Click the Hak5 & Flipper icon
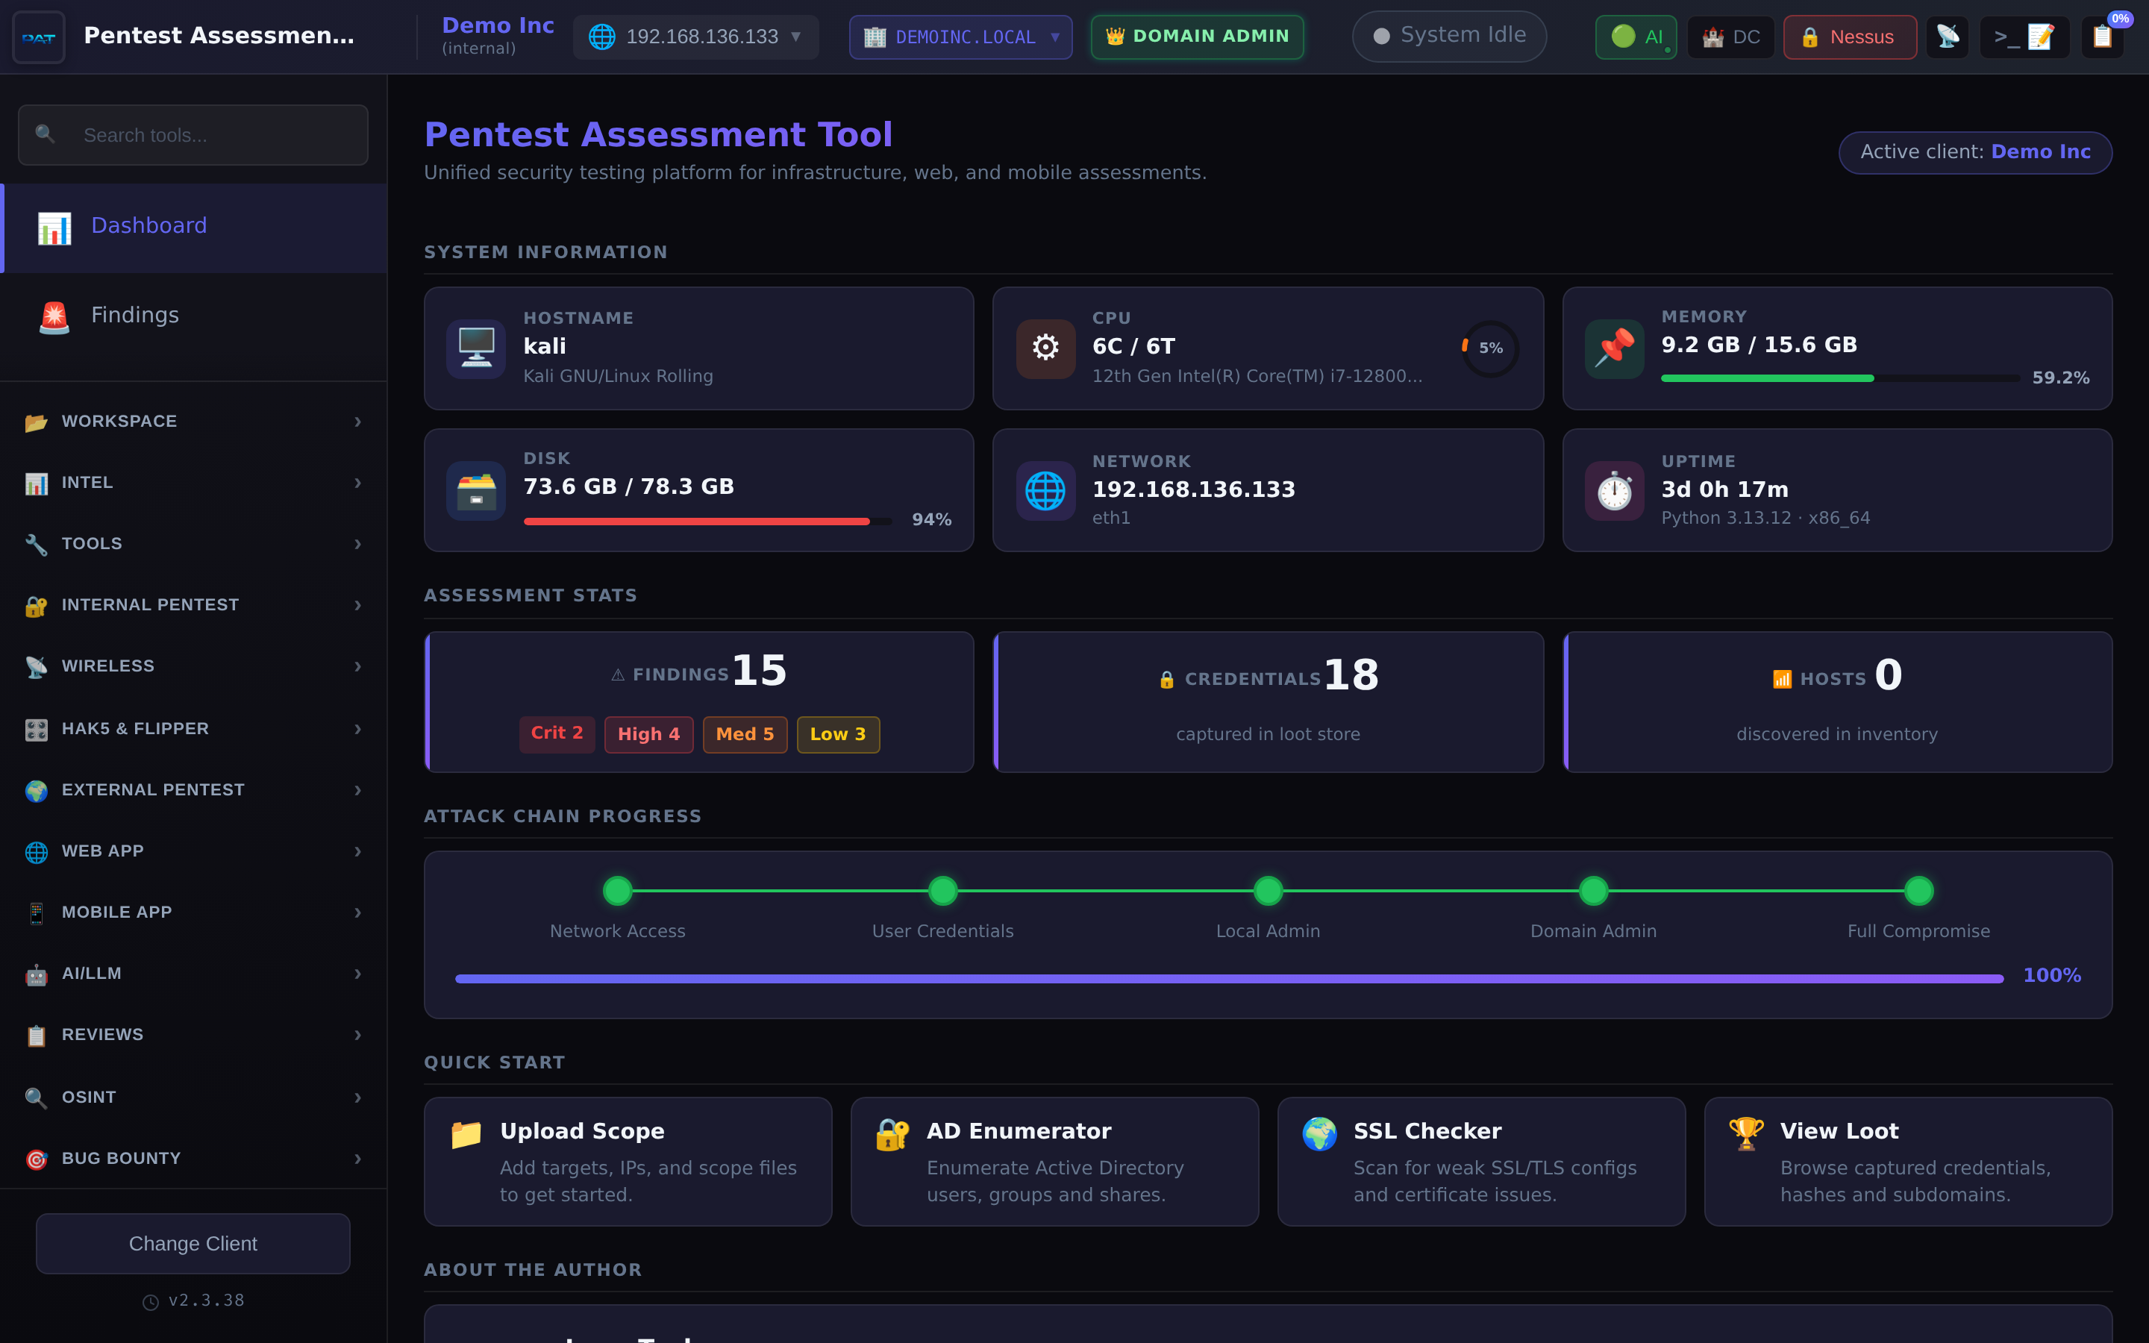The image size is (2149, 1343). point(36,728)
